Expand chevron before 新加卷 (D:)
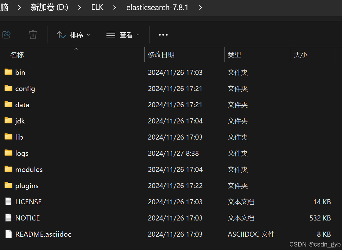The height and width of the screenshot is (250, 342). tap(19, 8)
